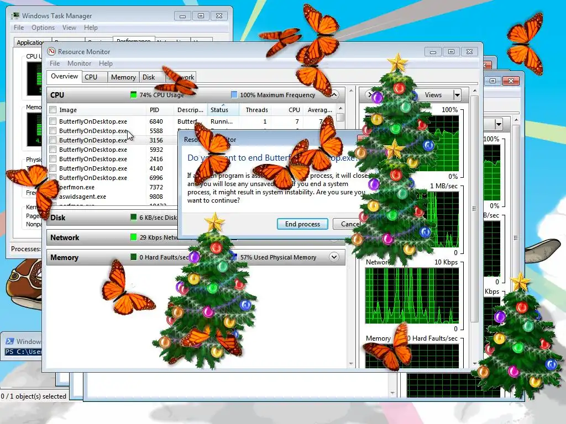Image resolution: width=566 pixels, height=424 pixels.
Task: Click the Resource Monitor title icon
Action: [51, 51]
